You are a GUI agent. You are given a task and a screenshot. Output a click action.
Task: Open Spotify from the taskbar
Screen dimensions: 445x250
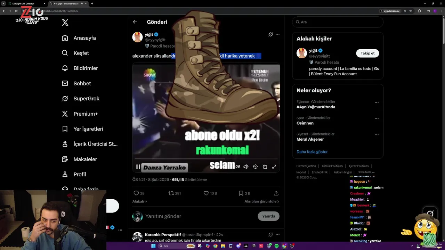pyautogui.click(x=276, y=246)
